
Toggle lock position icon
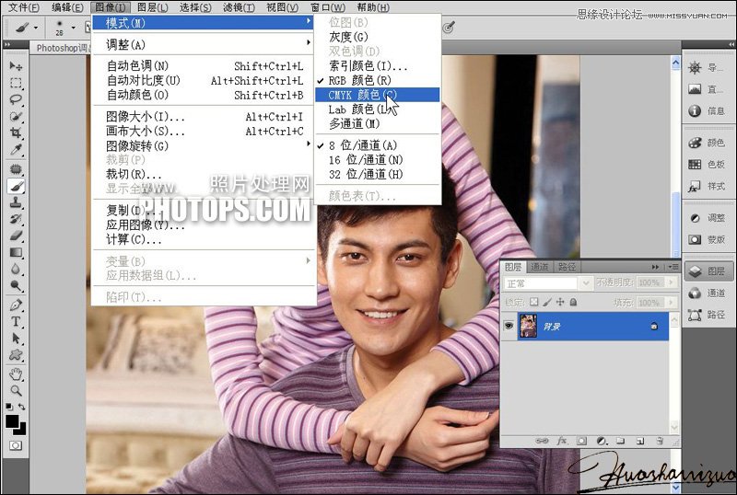(x=560, y=302)
